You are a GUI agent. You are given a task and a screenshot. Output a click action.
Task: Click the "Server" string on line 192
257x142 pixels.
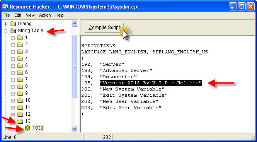[112, 64]
